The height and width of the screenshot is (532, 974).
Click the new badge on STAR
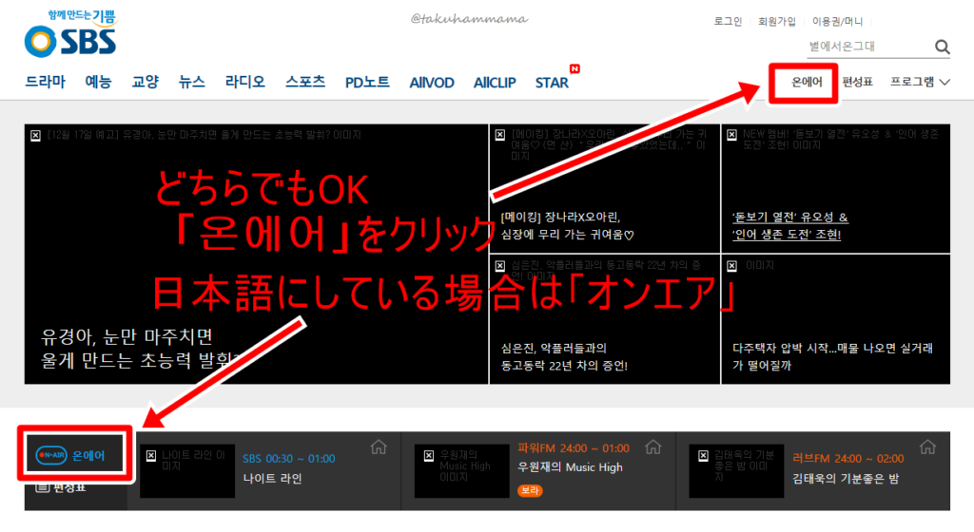575,68
